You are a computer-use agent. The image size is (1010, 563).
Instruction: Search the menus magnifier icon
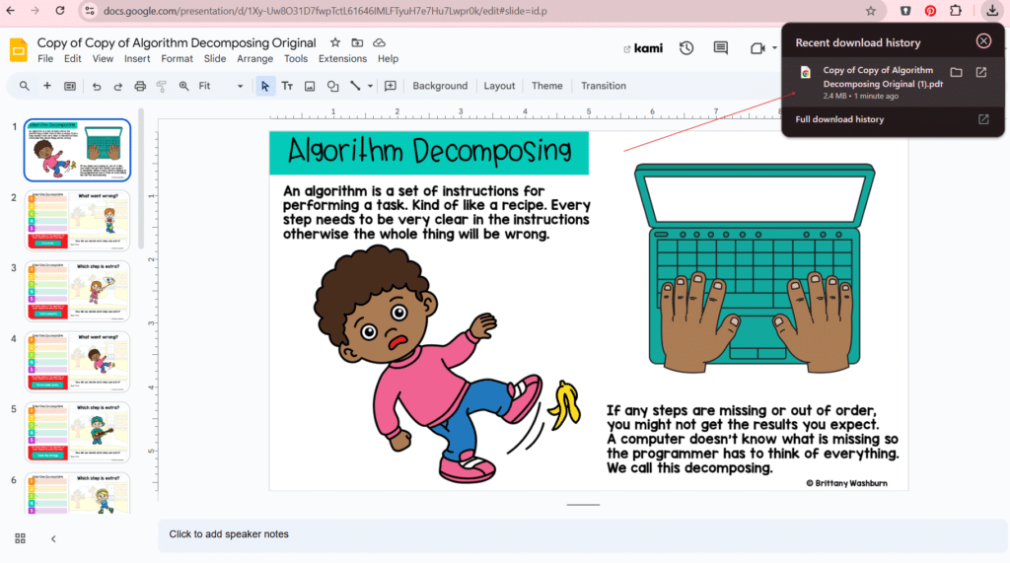(24, 86)
